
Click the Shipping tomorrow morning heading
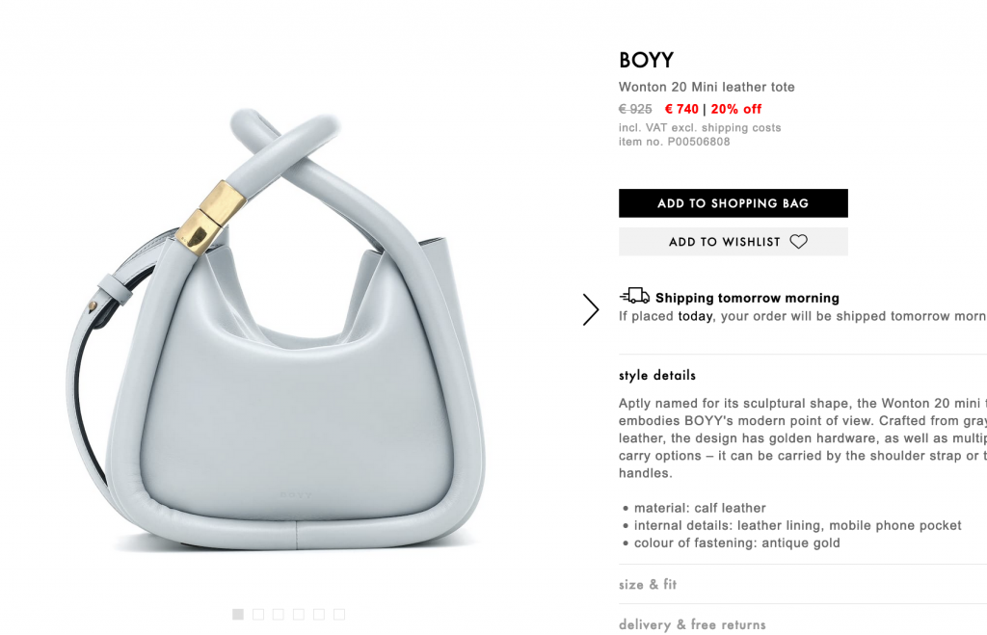747,298
